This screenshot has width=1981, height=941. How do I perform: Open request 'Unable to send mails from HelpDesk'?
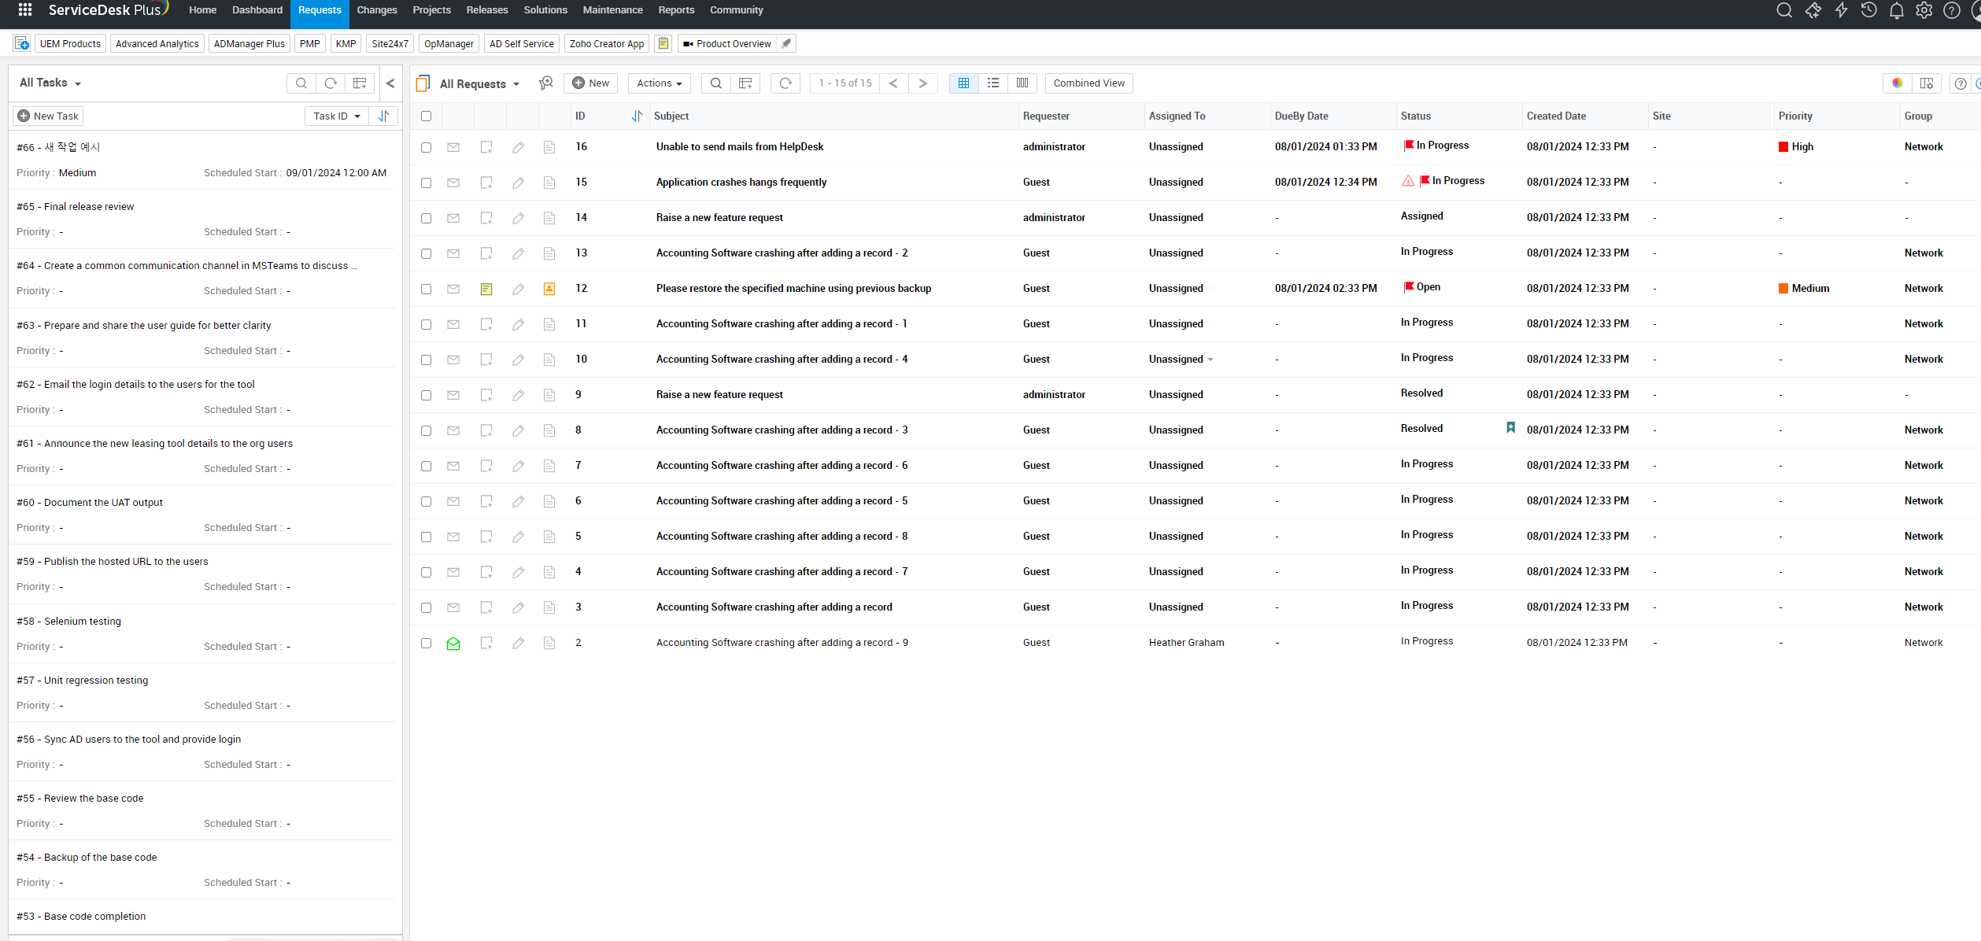(x=739, y=147)
